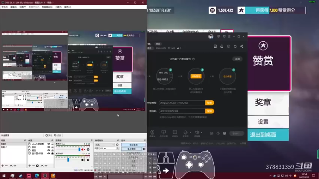Toggle visibility of the 键盘 source
This screenshot has width=319, height=179.
49,150
